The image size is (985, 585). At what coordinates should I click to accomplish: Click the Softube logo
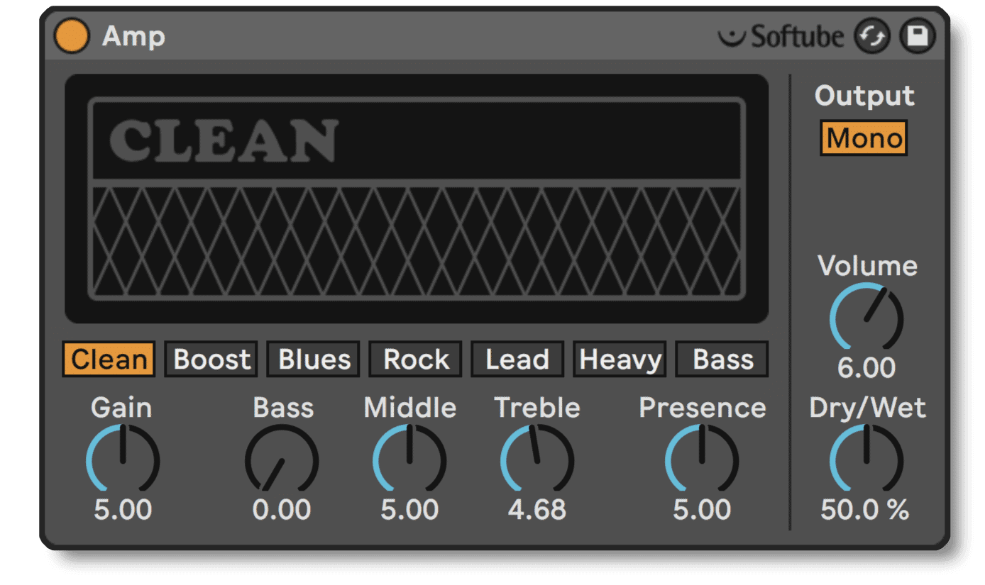click(781, 36)
